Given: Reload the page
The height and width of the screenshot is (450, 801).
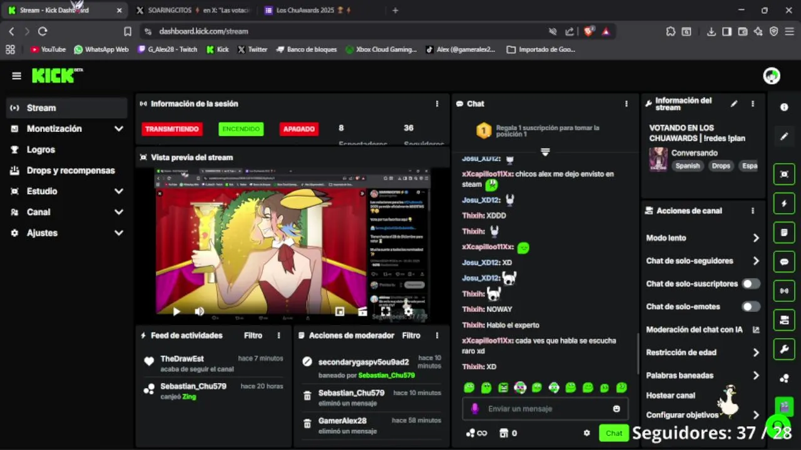Looking at the screenshot, I should click(43, 31).
